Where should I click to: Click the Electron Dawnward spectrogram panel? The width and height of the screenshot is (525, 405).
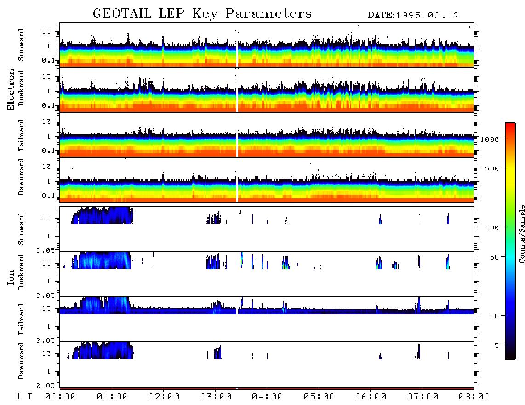pyautogui.click(x=267, y=180)
